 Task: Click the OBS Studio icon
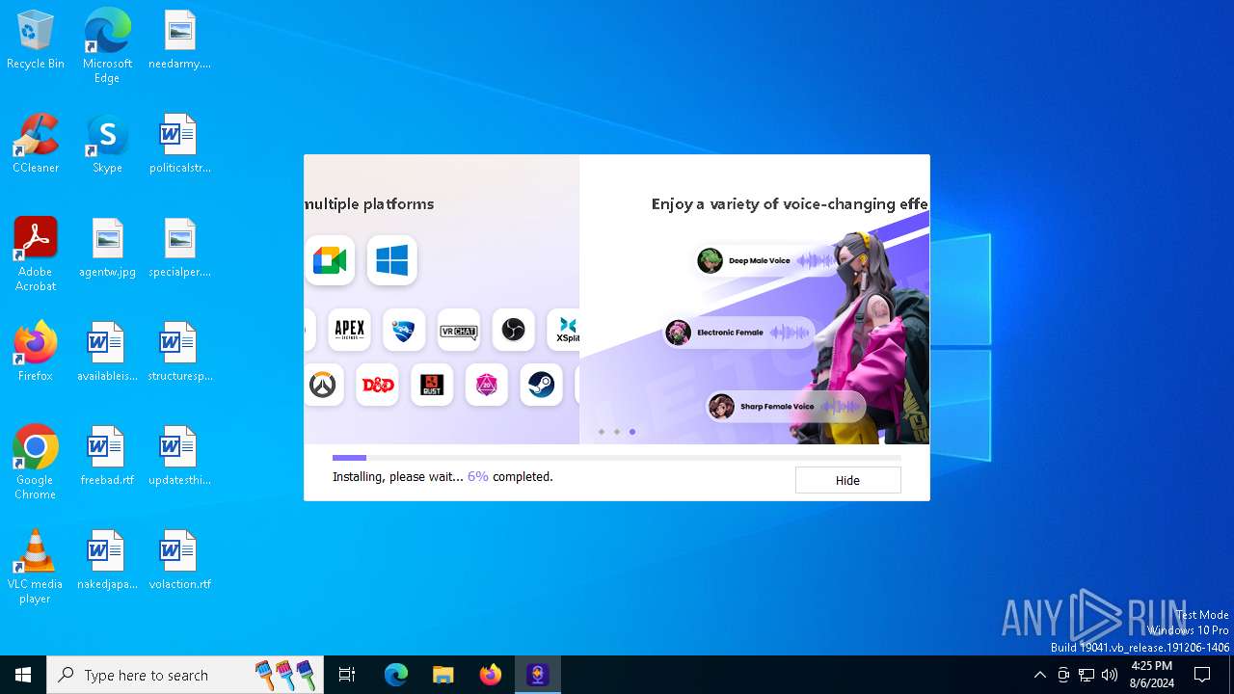(514, 331)
